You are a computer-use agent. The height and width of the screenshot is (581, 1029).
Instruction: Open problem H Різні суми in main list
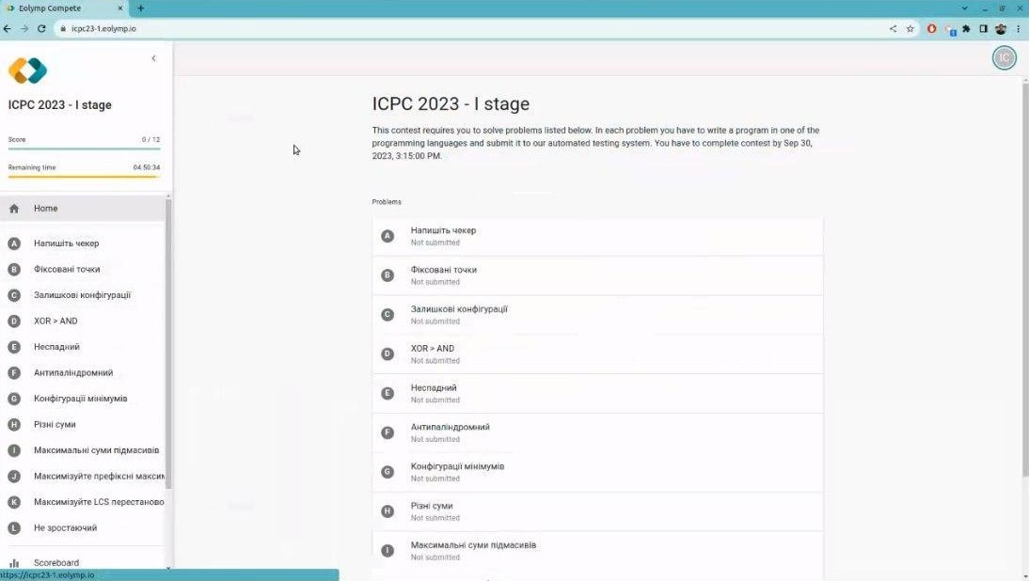[x=597, y=511]
